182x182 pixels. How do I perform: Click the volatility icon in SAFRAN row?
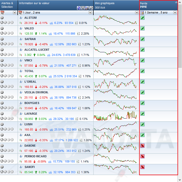click(x=79, y=44)
